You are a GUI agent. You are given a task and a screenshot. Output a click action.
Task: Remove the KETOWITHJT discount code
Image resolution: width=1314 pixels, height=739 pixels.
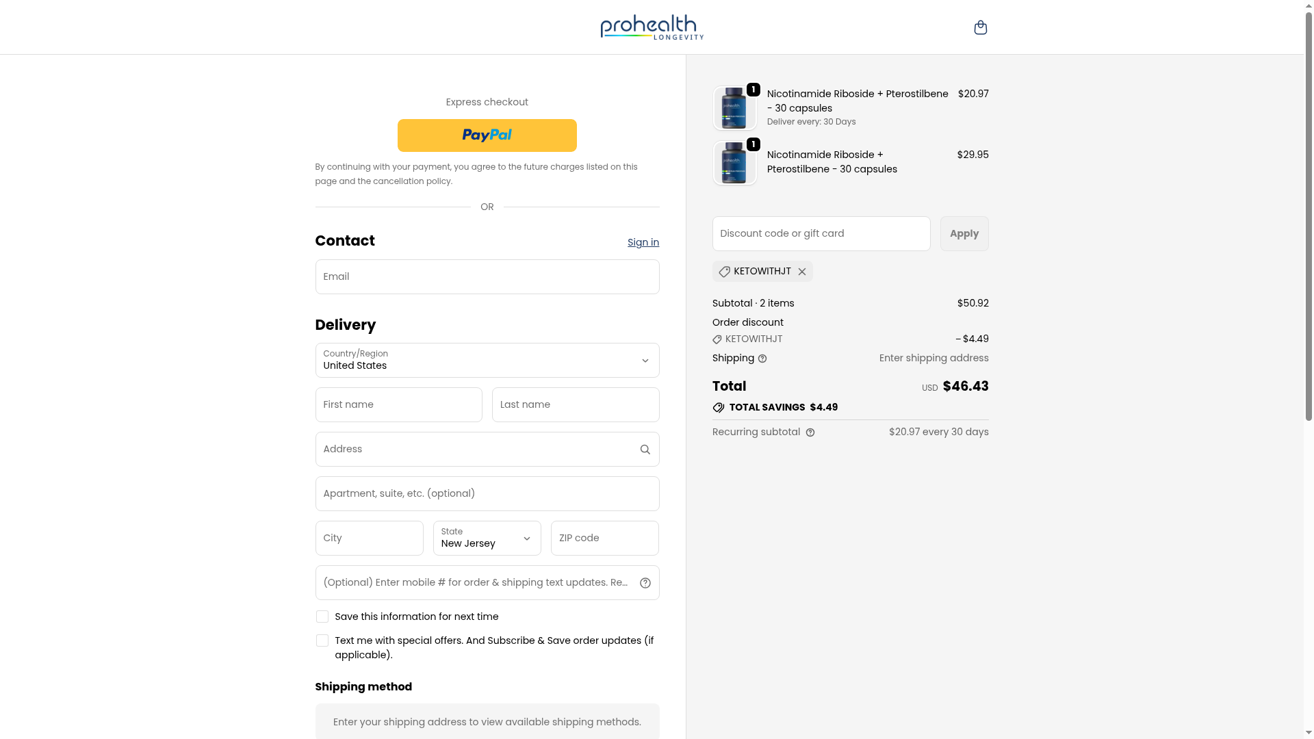pos(802,272)
